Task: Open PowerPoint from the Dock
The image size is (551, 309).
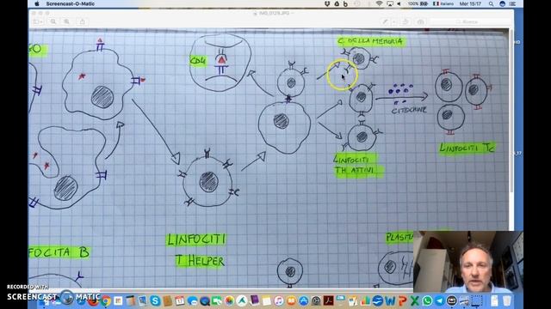Action: pos(403,300)
